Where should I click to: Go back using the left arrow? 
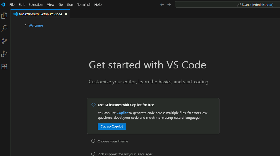coord(162,5)
